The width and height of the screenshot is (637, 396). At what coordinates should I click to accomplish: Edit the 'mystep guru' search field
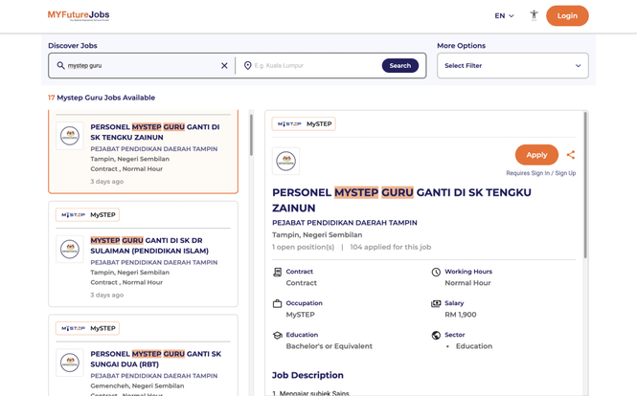coord(142,65)
